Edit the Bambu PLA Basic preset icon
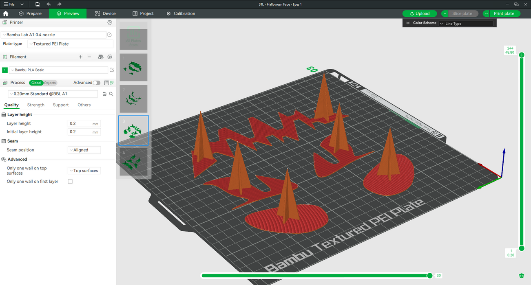 tap(112, 70)
